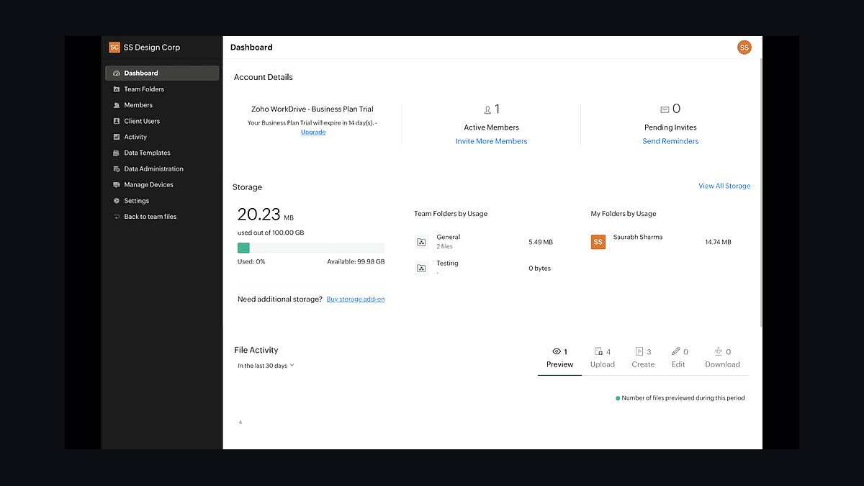864x486 pixels.
Task: Click the Edit pencil icon
Action: point(676,351)
